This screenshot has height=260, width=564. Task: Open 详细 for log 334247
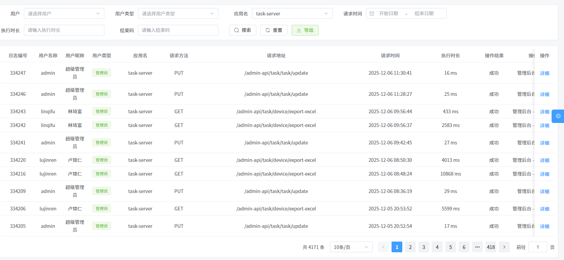click(x=544, y=73)
